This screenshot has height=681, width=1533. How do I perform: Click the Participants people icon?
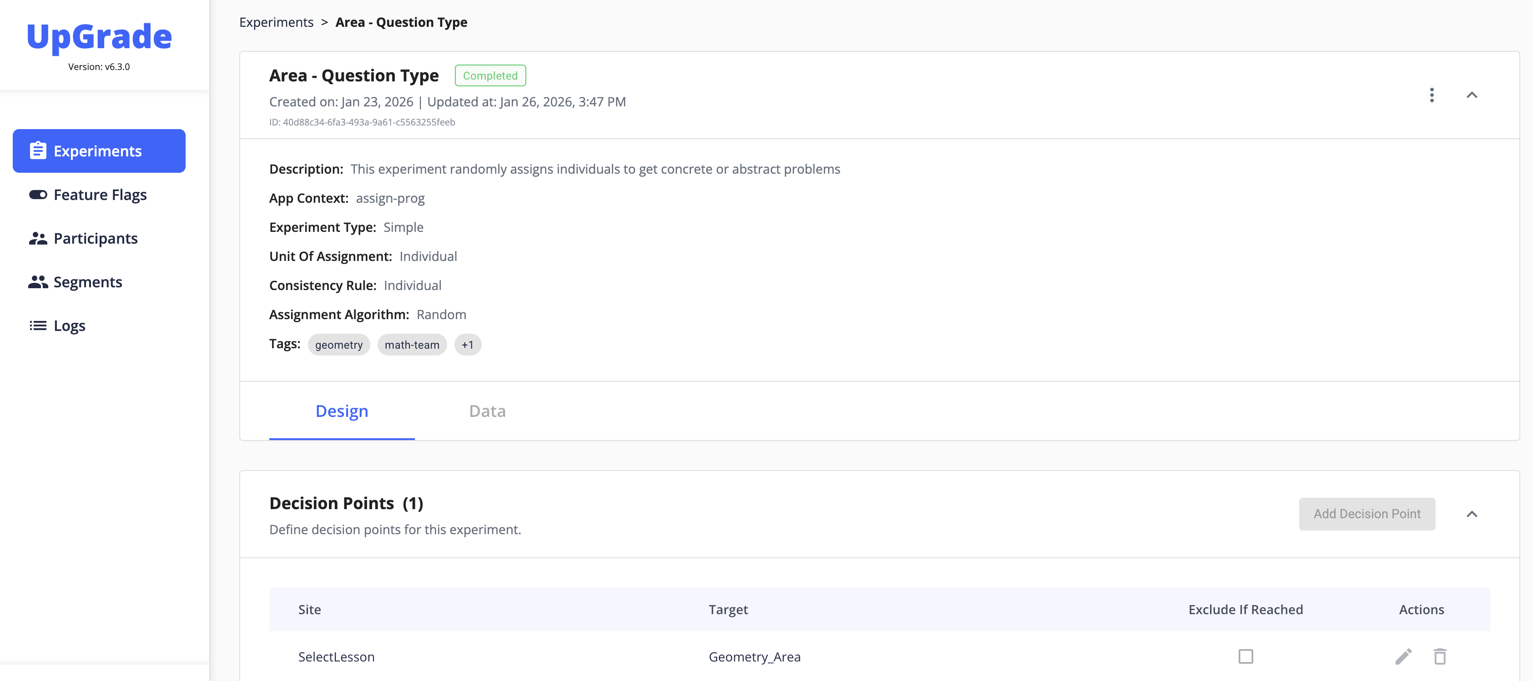click(38, 239)
